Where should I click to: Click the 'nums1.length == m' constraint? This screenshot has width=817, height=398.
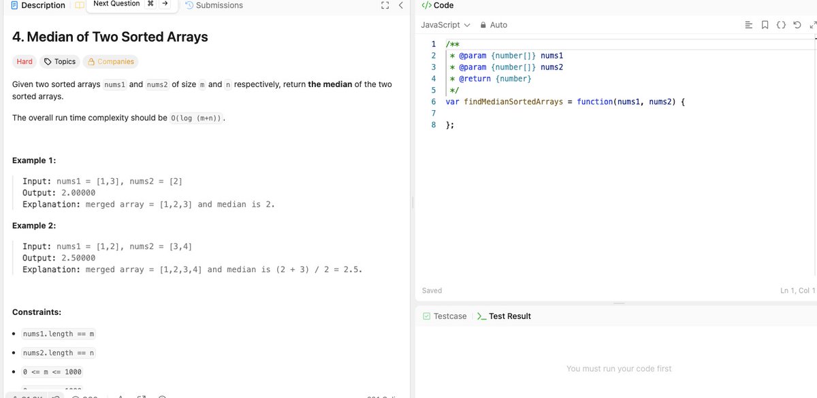[x=59, y=334]
